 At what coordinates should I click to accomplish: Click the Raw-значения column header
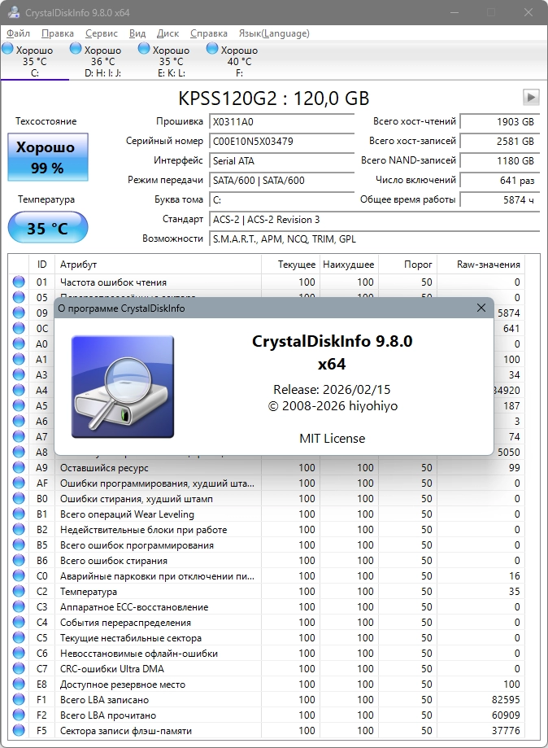(481, 265)
